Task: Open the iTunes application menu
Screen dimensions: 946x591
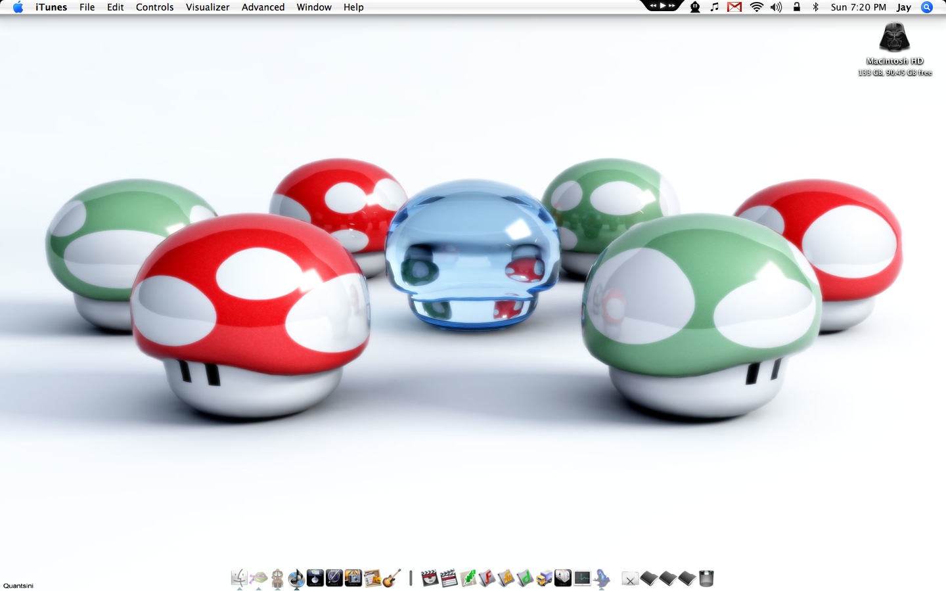Action: 51,7
